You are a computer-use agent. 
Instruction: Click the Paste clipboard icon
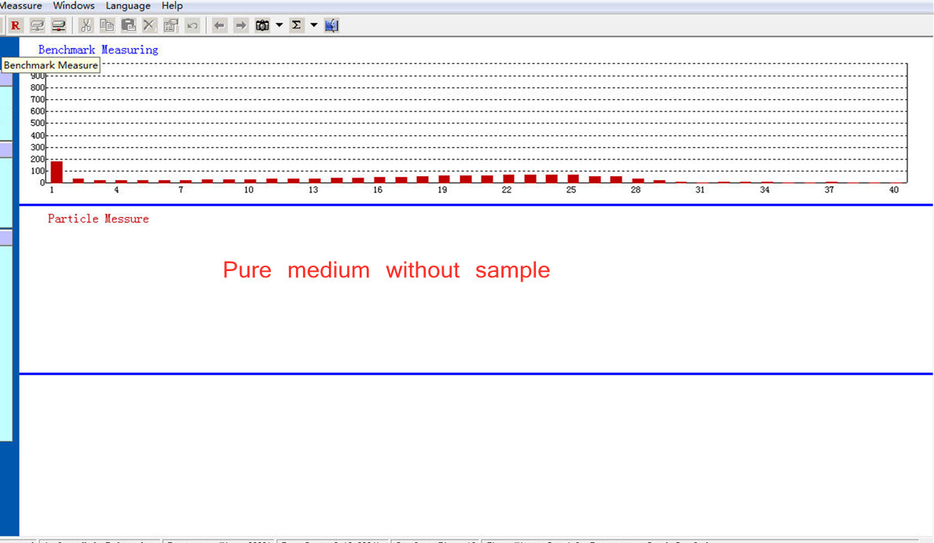coord(128,25)
